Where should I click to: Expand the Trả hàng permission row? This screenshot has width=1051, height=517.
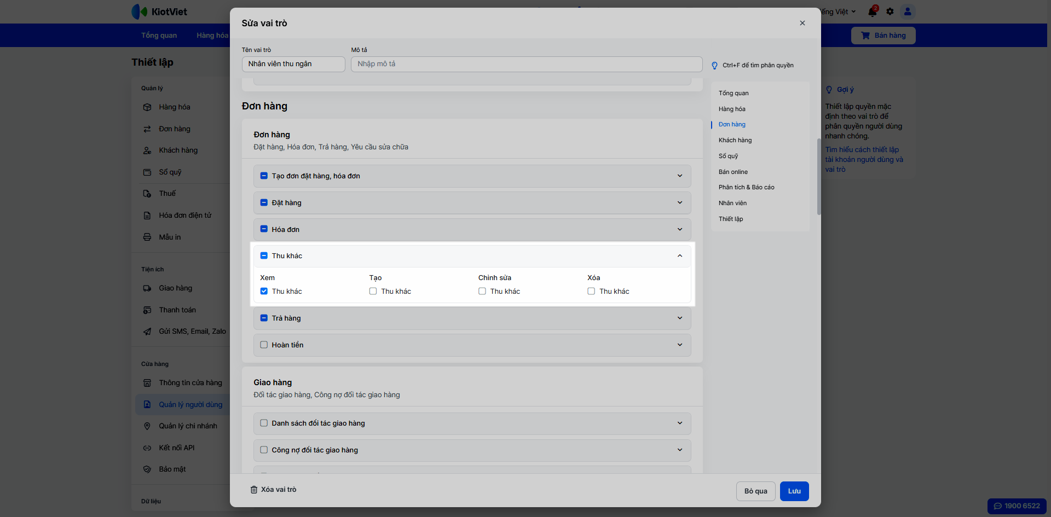pos(680,318)
